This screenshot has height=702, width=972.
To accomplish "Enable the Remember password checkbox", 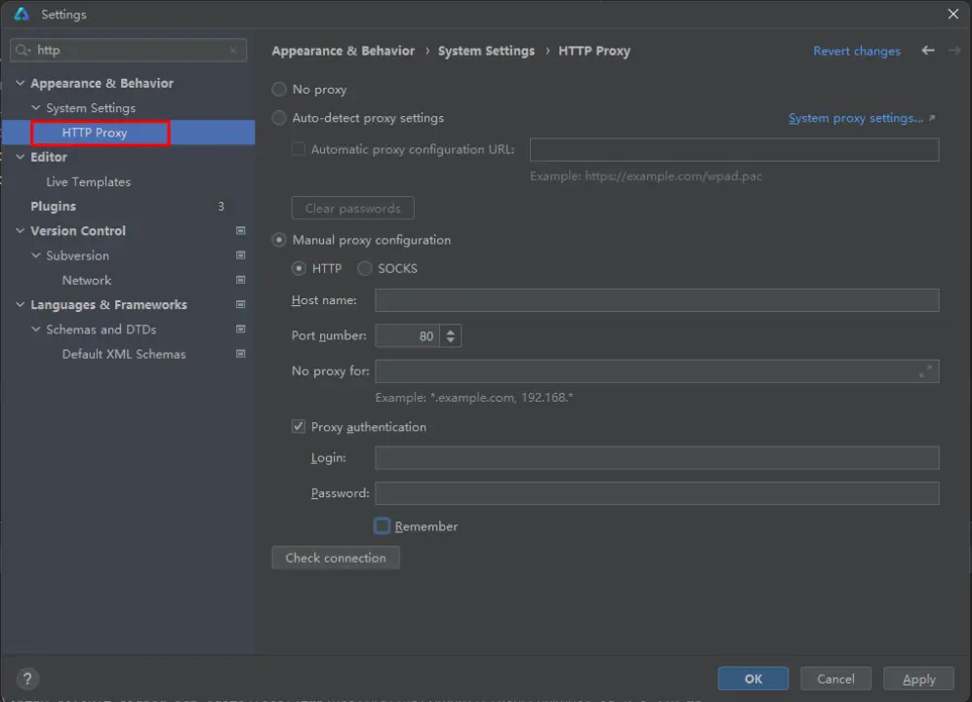I will click(383, 526).
